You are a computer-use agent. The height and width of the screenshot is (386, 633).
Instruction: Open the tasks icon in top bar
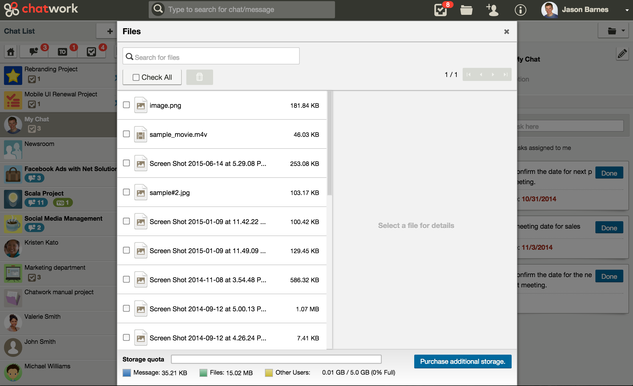pyautogui.click(x=440, y=10)
